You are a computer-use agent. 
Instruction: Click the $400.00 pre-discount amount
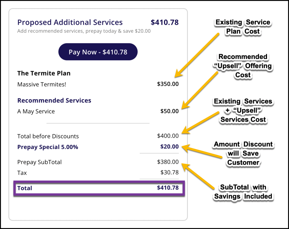pos(168,136)
